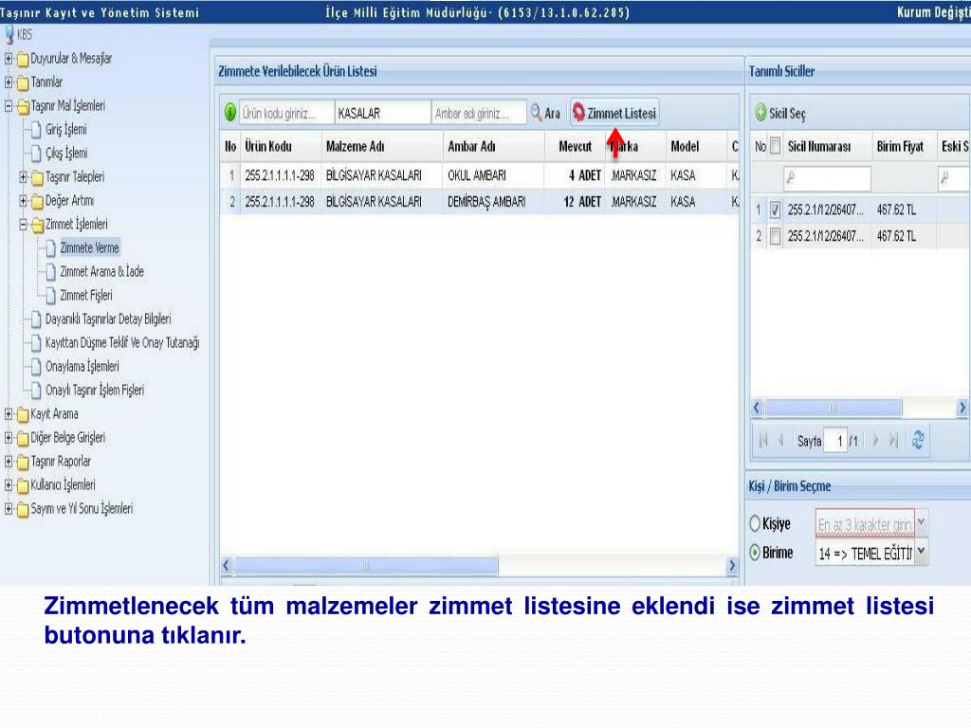The height and width of the screenshot is (728, 971).
Task: Select the Kişiye radio button
Action: [755, 523]
